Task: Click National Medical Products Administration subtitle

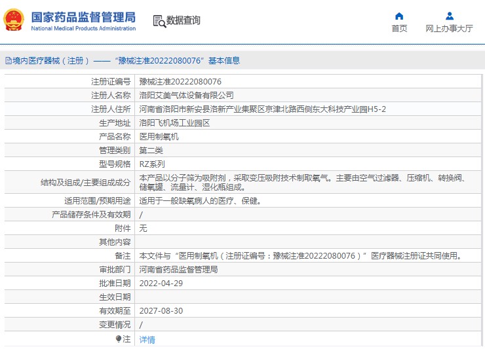Action: pyautogui.click(x=83, y=28)
